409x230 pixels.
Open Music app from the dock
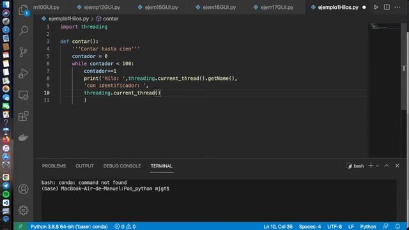pos(6,148)
